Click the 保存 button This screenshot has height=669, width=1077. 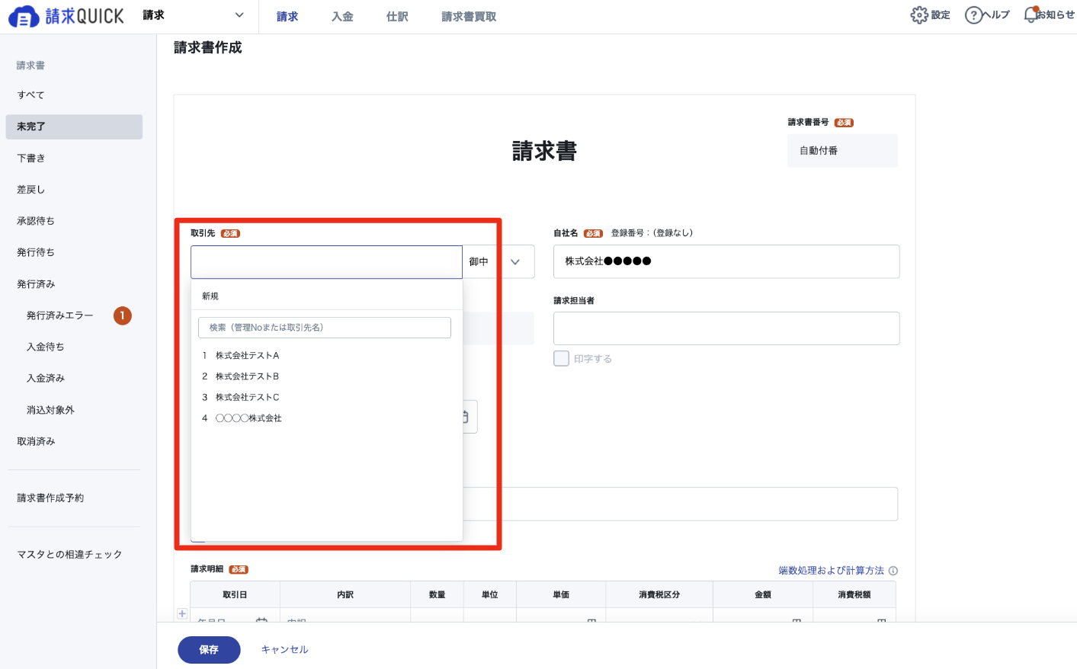pyautogui.click(x=209, y=650)
